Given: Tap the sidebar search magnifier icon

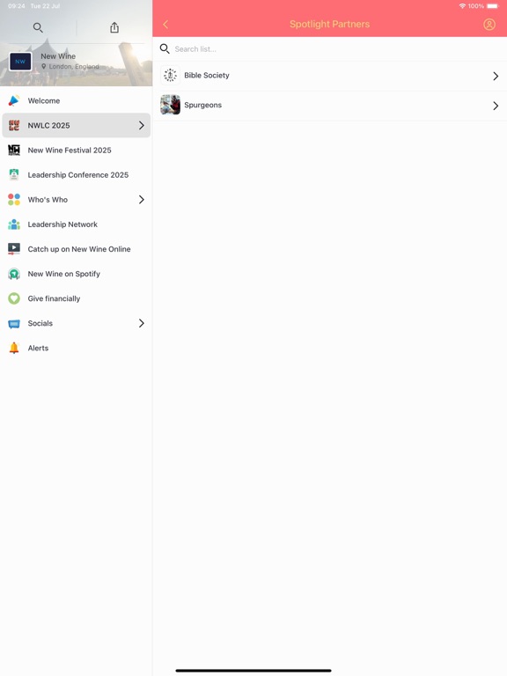Looking at the screenshot, I should pyautogui.click(x=38, y=27).
